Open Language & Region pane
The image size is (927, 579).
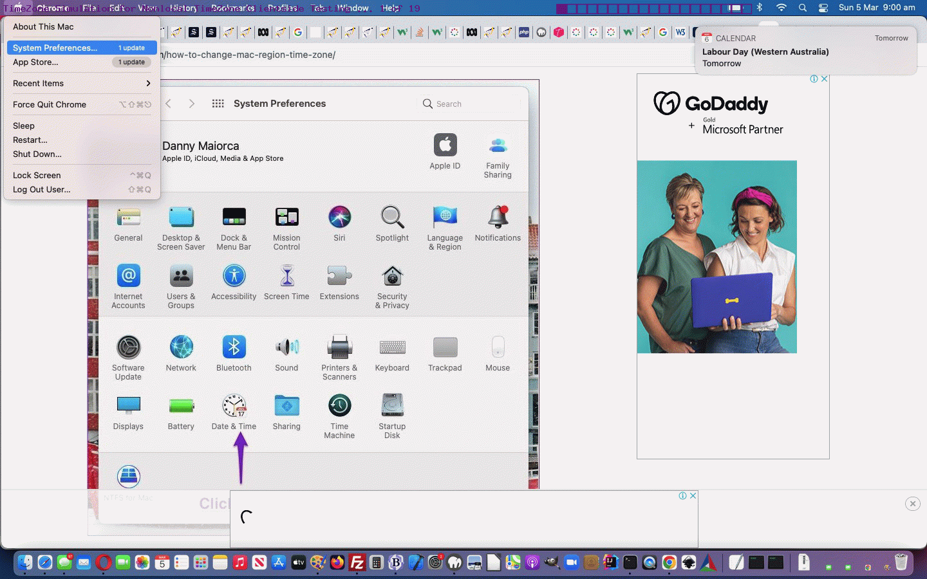[445, 217]
